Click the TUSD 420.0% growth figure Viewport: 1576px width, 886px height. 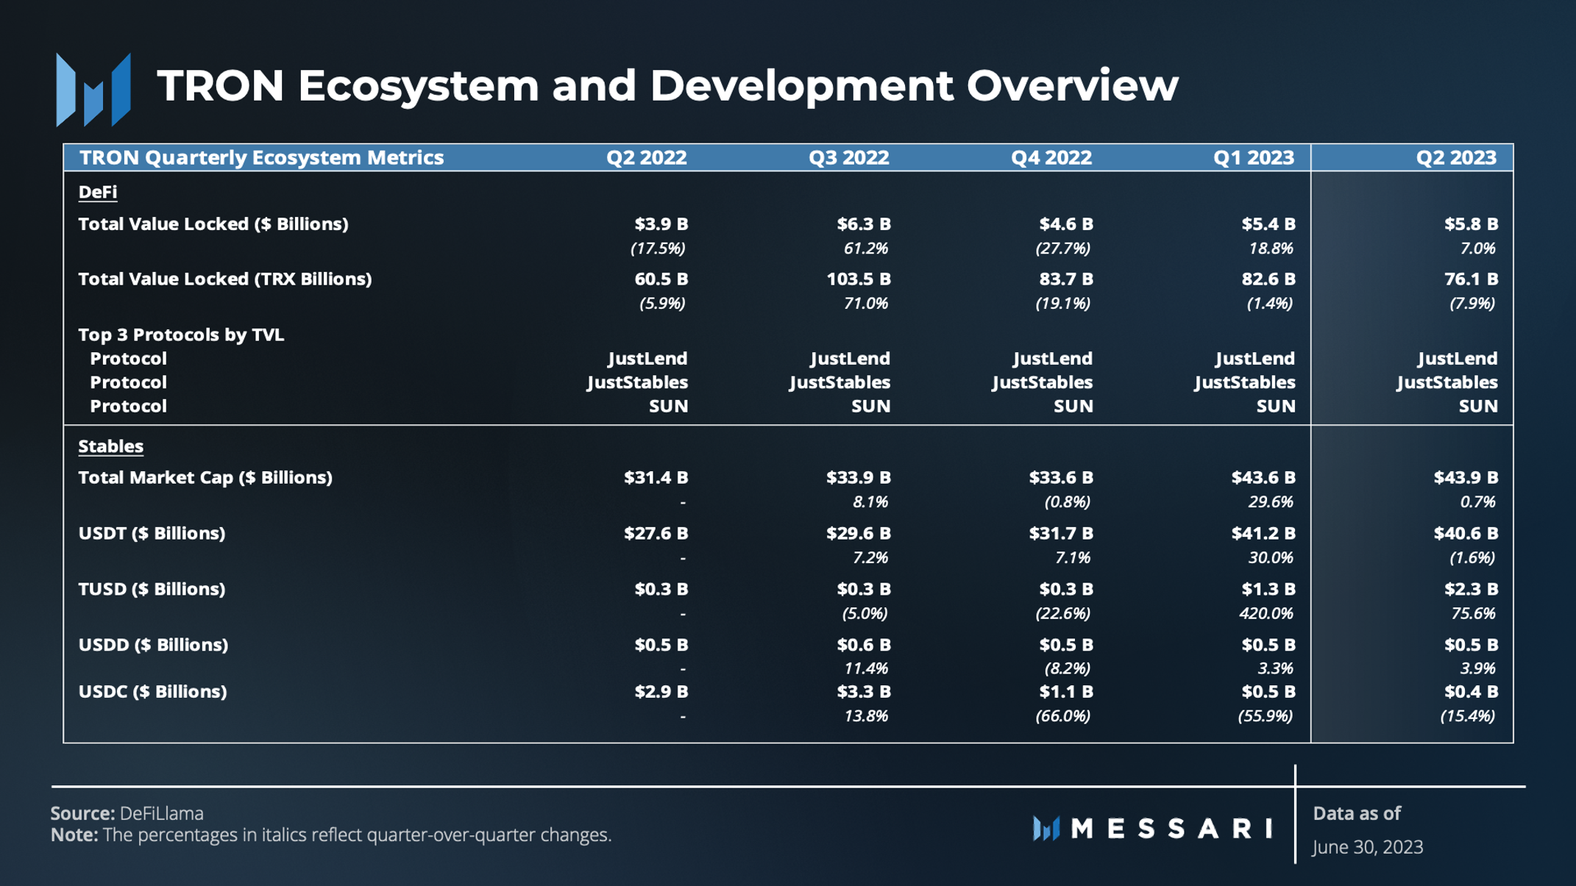click(1266, 613)
